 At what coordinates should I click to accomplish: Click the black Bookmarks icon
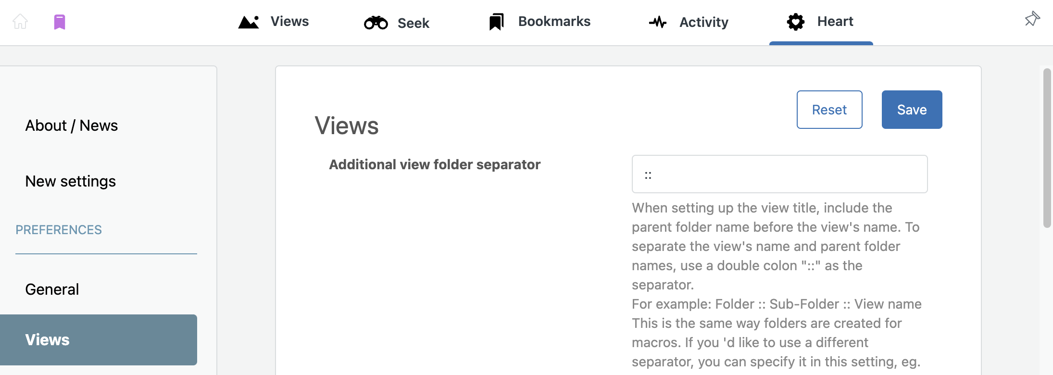[496, 22]
